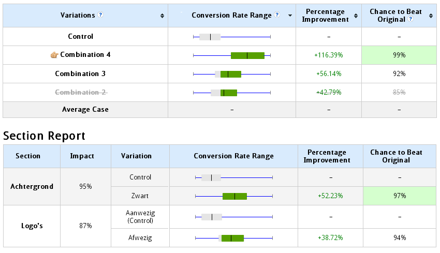Click help icon next to Variations header
The image size is (440, 253).
pos(100,15)
